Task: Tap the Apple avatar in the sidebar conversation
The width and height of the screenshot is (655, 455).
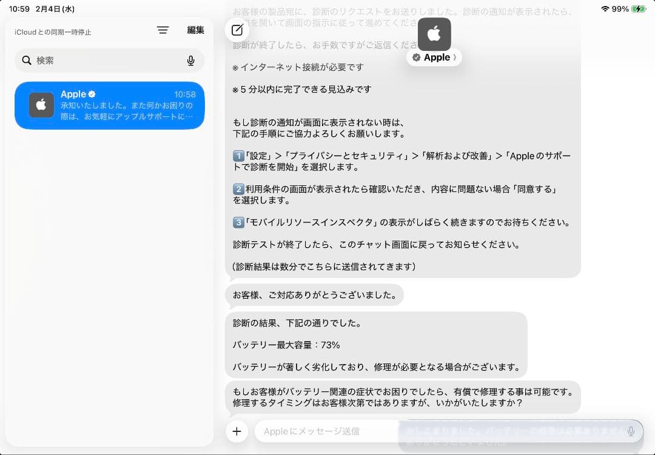Action: tap(41, 105)
